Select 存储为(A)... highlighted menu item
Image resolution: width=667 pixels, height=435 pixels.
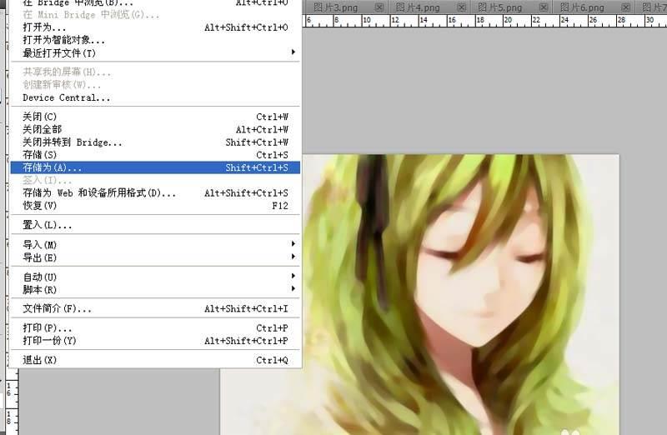[x=155, y=167]
